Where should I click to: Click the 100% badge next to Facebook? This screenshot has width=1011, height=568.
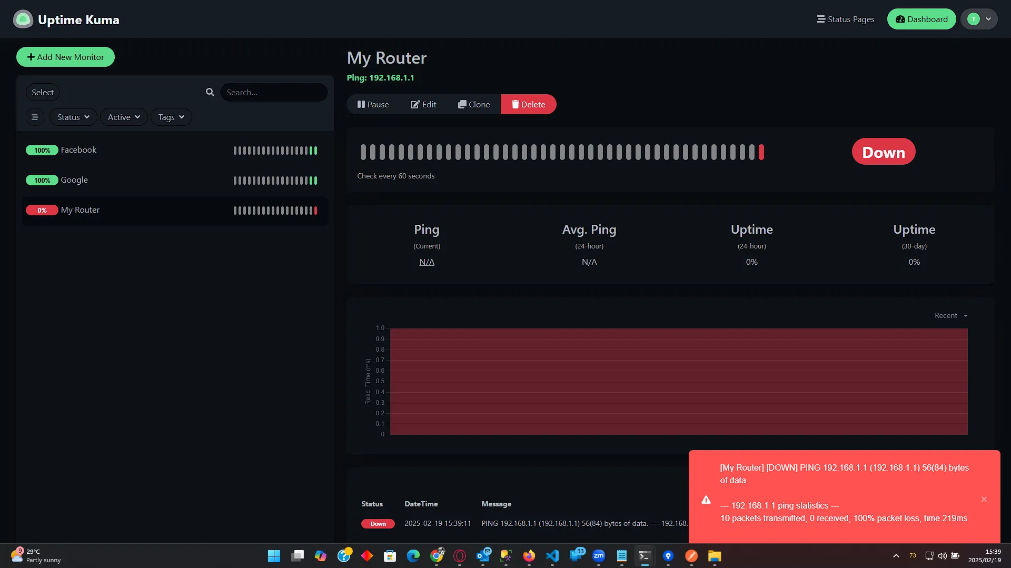coord(42,150)
